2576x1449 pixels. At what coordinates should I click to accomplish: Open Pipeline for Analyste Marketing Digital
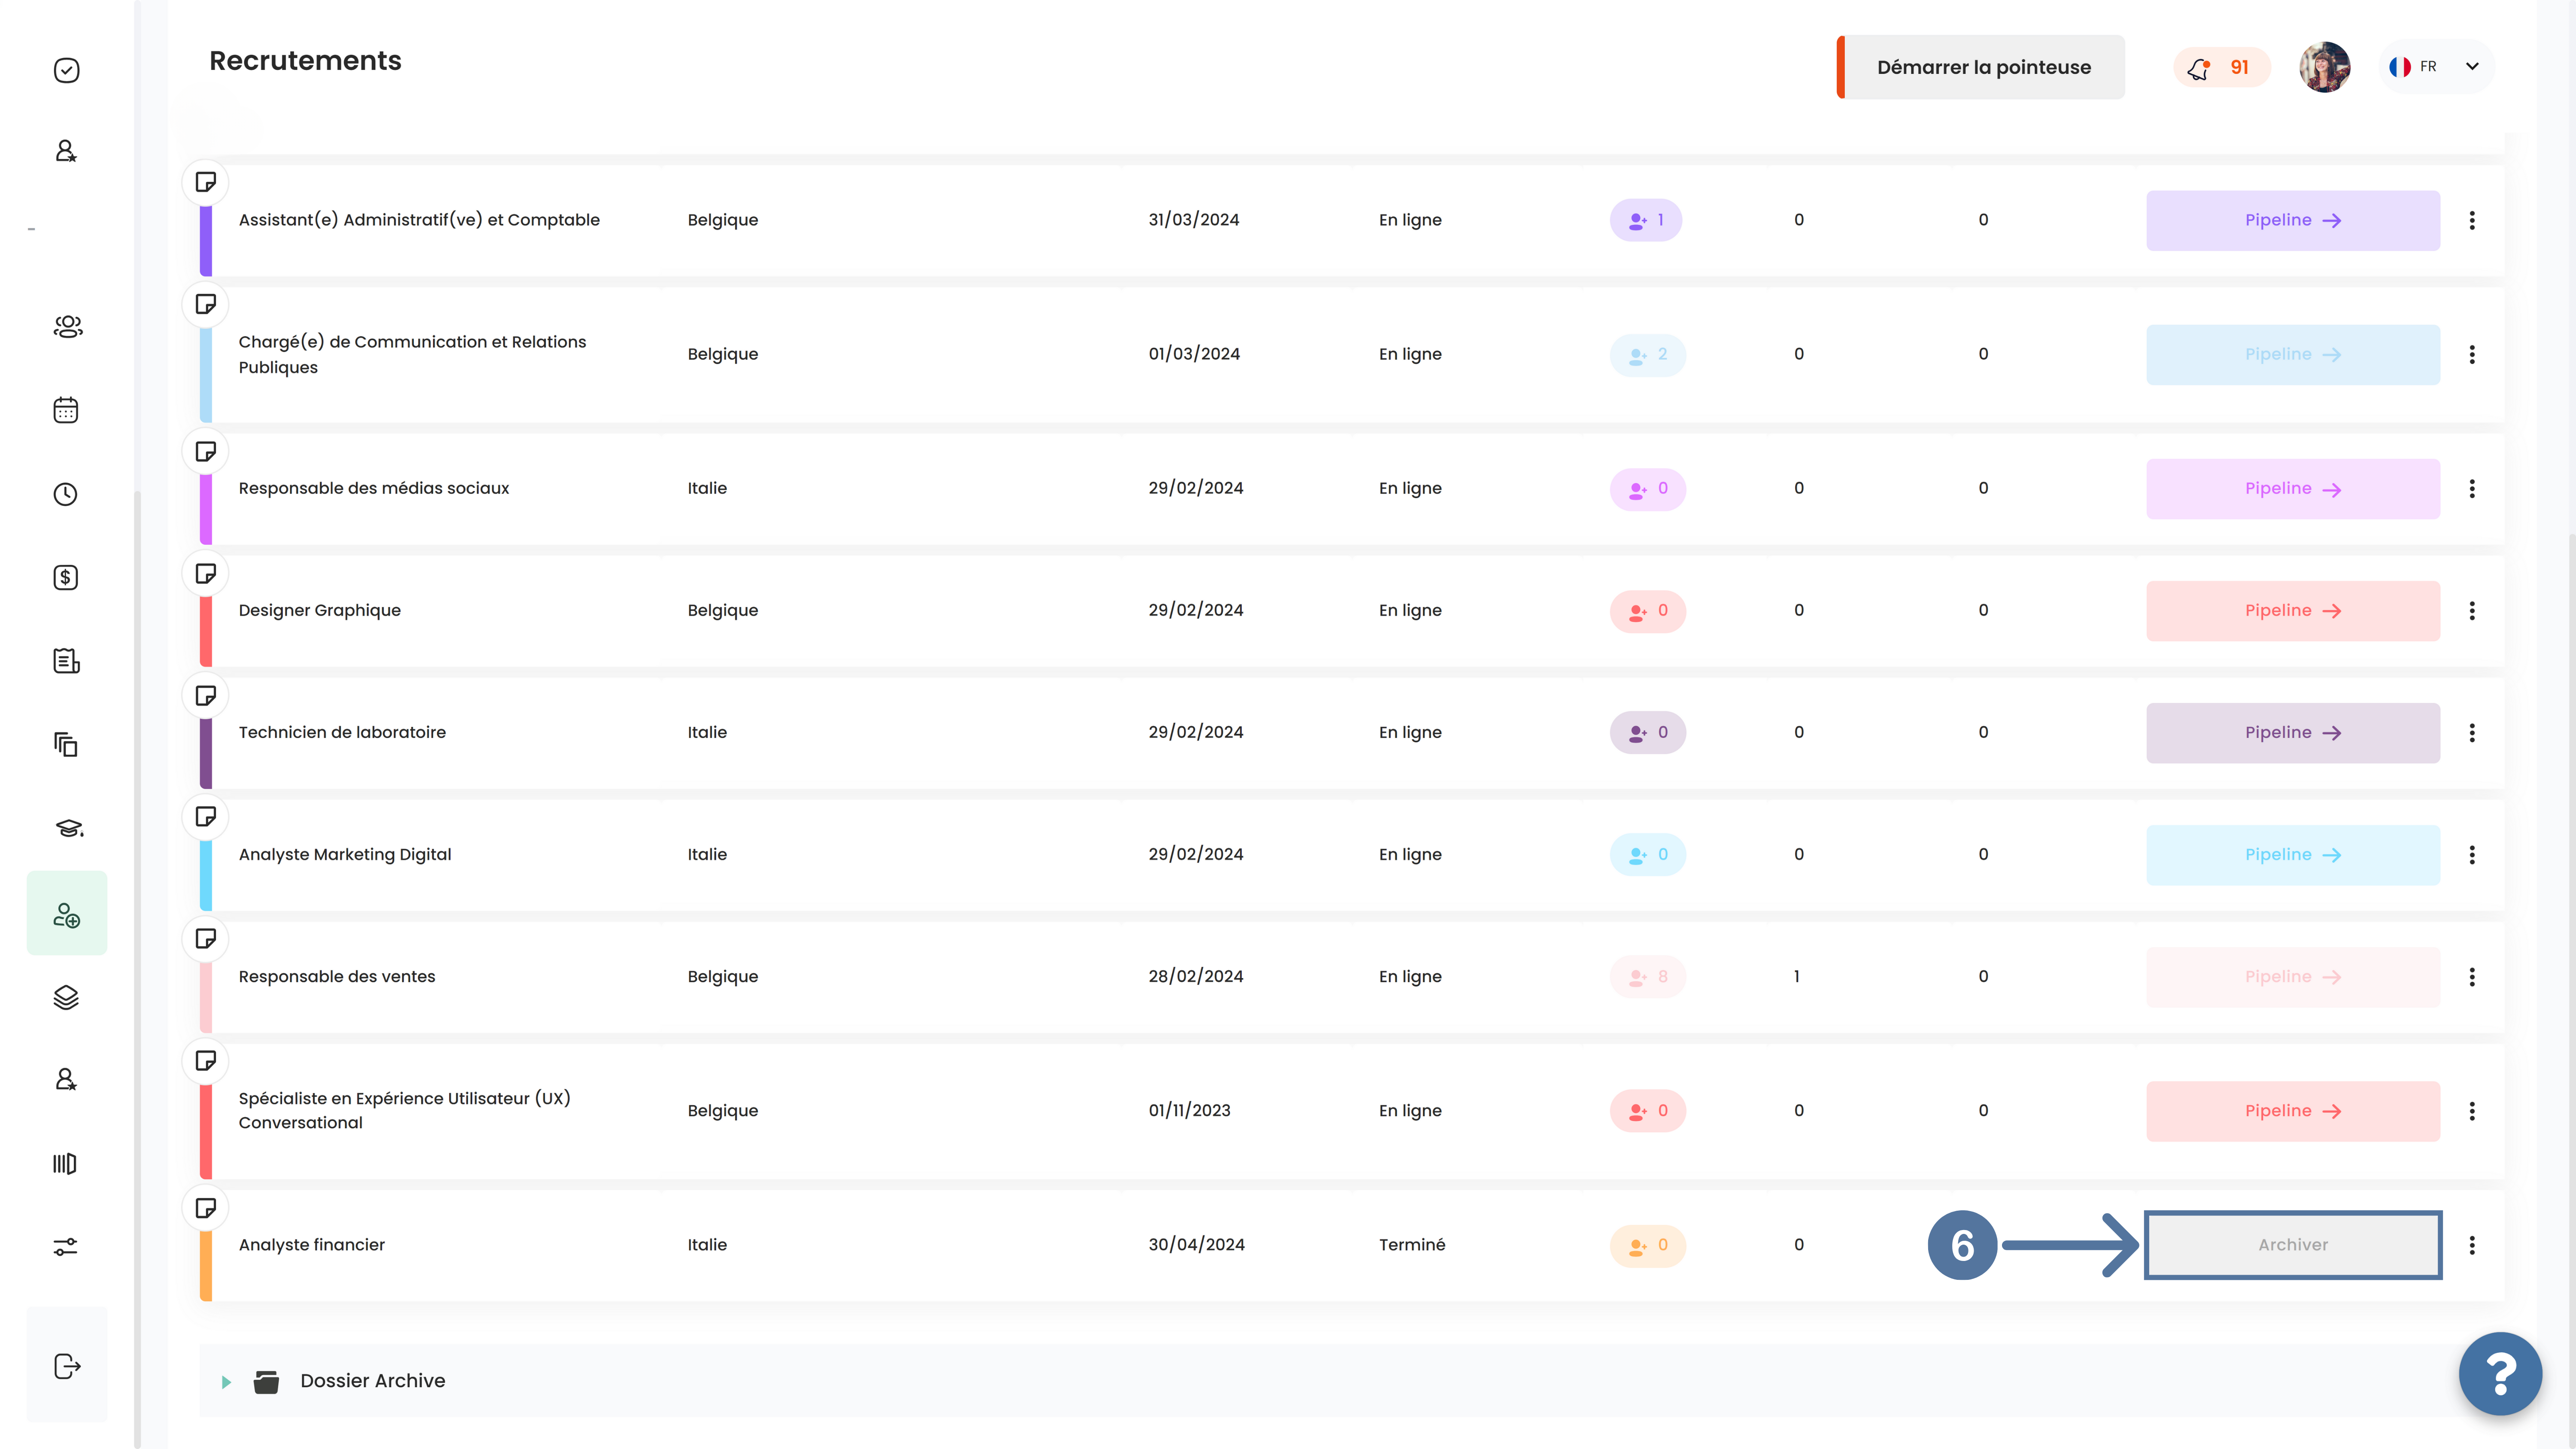click(2293, 854)
